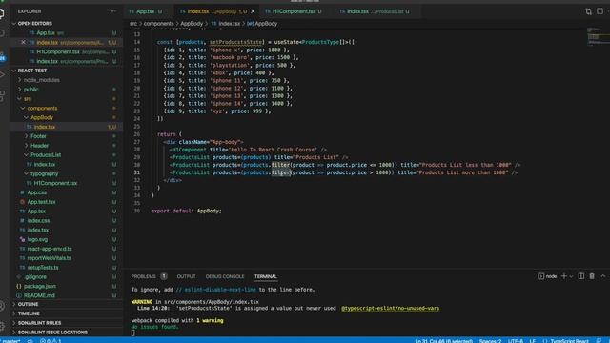Expand the node_modules folder
The height and width of the screenshot is (343, 610).
(x=66, y=80)
